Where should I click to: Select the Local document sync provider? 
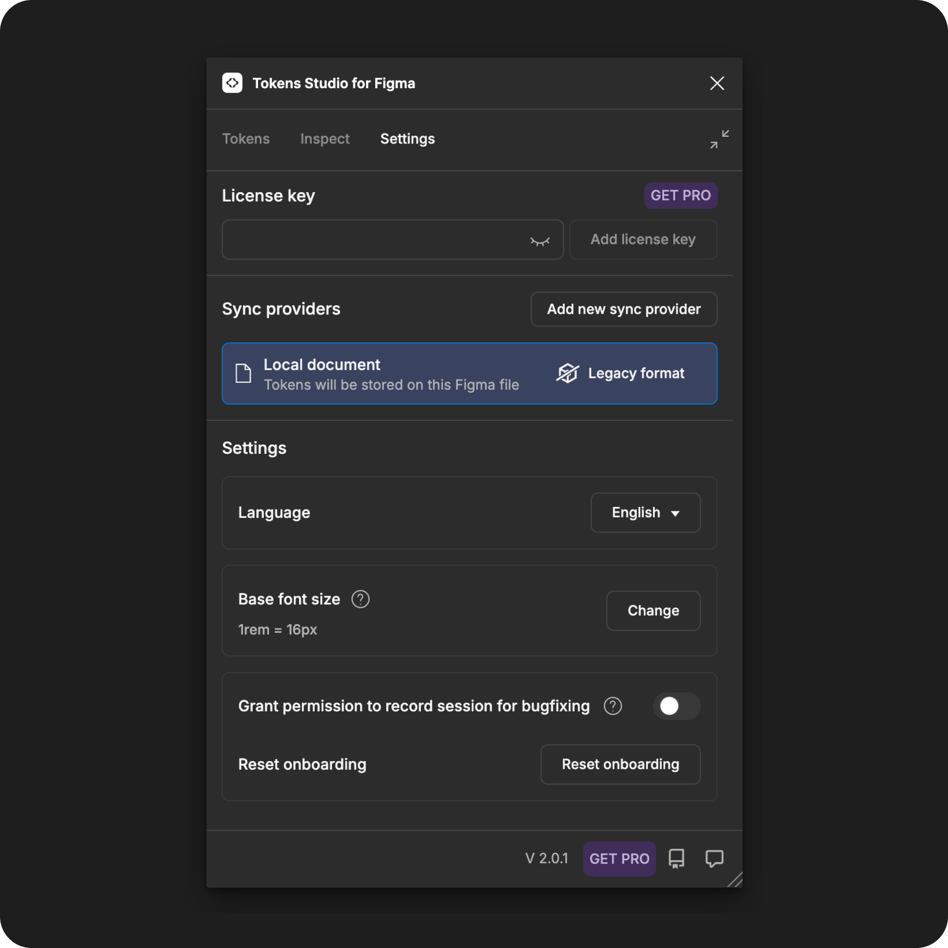click(470, 373)
